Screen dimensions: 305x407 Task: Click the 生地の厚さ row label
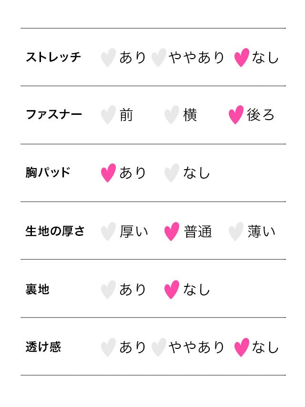55,232
